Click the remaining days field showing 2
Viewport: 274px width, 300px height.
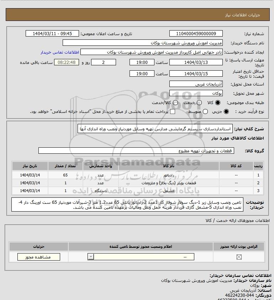[x=103, y=62]
